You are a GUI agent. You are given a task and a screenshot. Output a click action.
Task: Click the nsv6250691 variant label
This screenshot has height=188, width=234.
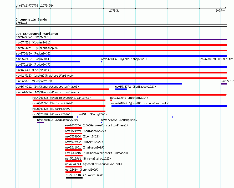coord(217,59)
